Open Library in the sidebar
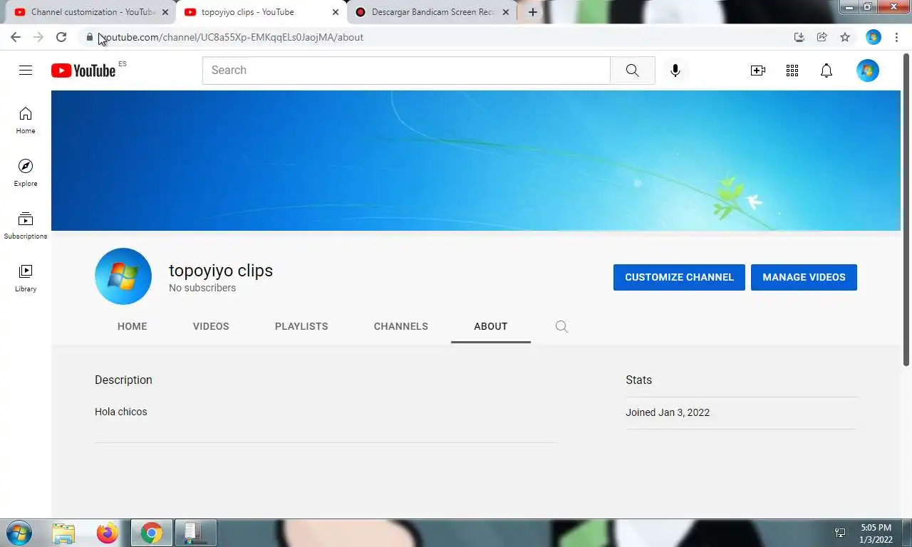 pyautogui.click(x=26, y=278)
